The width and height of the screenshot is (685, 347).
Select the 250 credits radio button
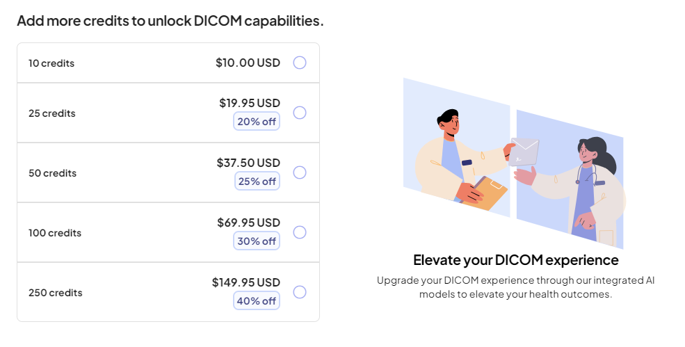coord(300,292)
